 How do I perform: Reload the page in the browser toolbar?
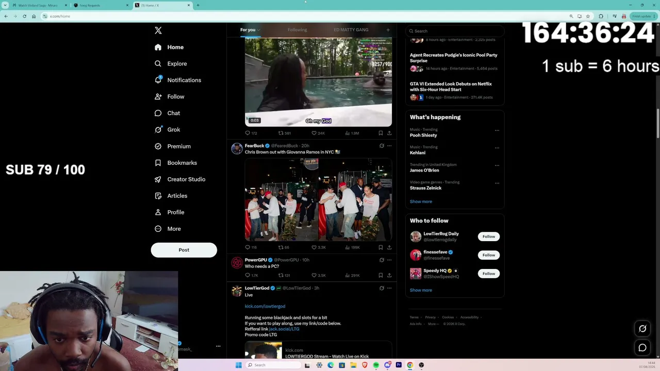coord(24,16)
